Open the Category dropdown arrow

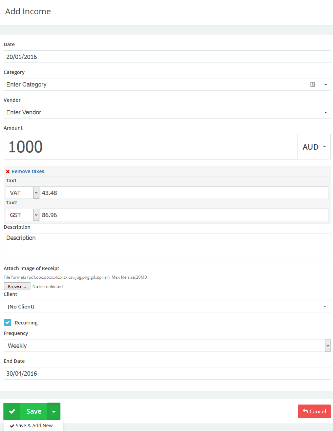[x=326, y=85]
